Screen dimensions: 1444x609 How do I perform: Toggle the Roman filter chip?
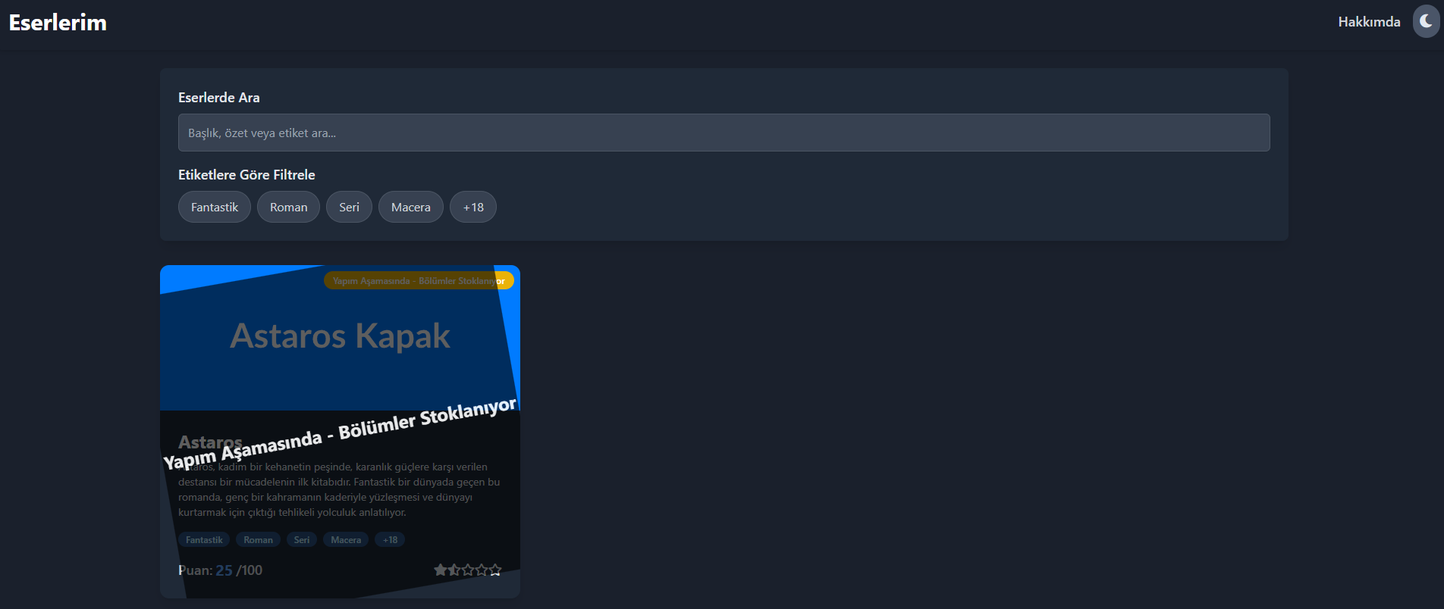coord(288,207)
